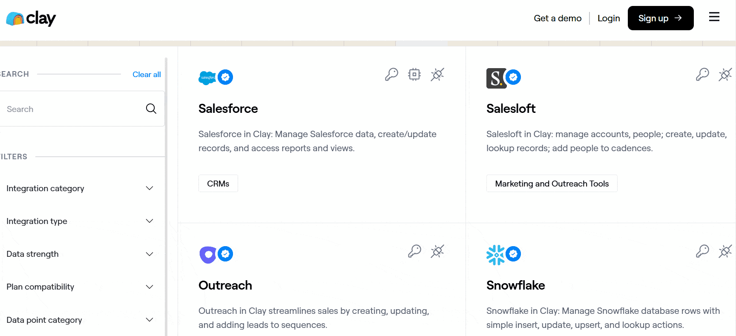The width and height of the screenshot is (736, 336).
Task: Expand the Integration type filter
Action: [149, 221]
